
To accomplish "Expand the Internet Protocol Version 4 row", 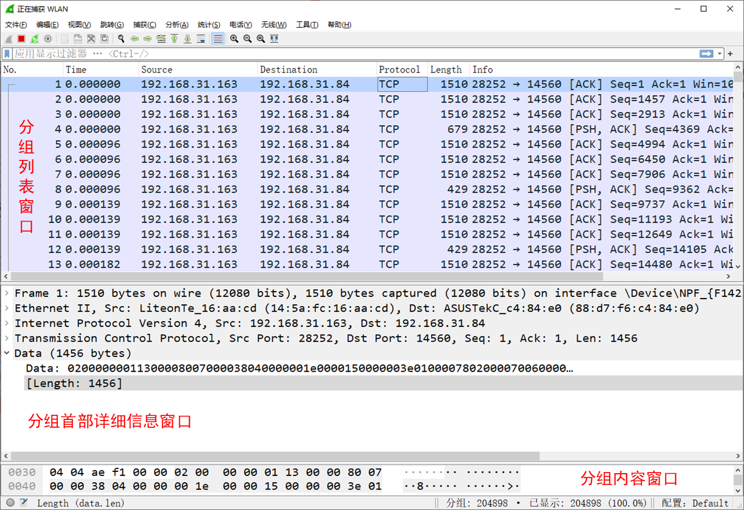I will (x=6, y=323).
